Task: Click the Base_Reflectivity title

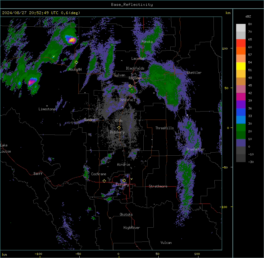Action: coord(132,5)
